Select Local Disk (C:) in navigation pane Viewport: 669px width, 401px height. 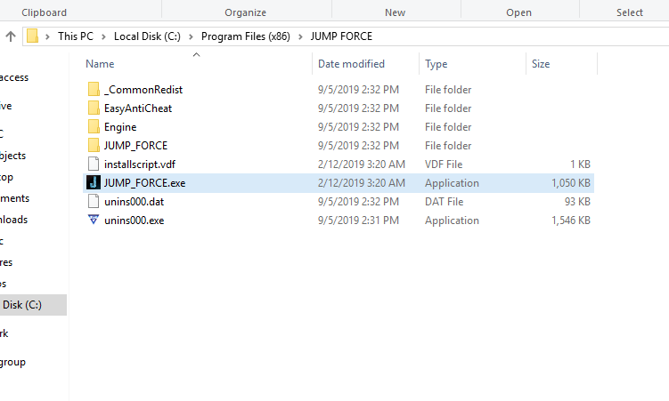click(33, 305)
